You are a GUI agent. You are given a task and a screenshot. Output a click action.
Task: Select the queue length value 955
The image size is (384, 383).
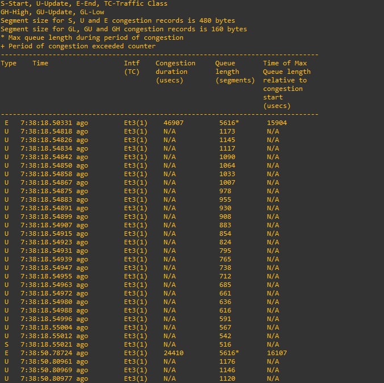point(225,199)
